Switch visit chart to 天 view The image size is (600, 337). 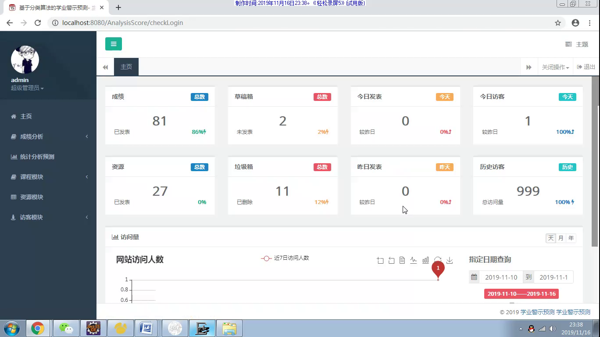(551, 238)
